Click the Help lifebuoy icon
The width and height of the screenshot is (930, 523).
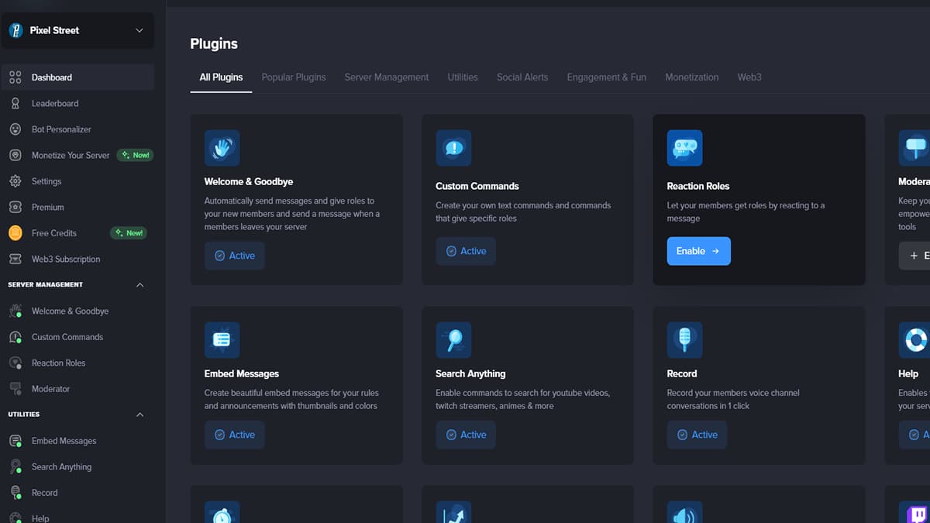[915, 339]
